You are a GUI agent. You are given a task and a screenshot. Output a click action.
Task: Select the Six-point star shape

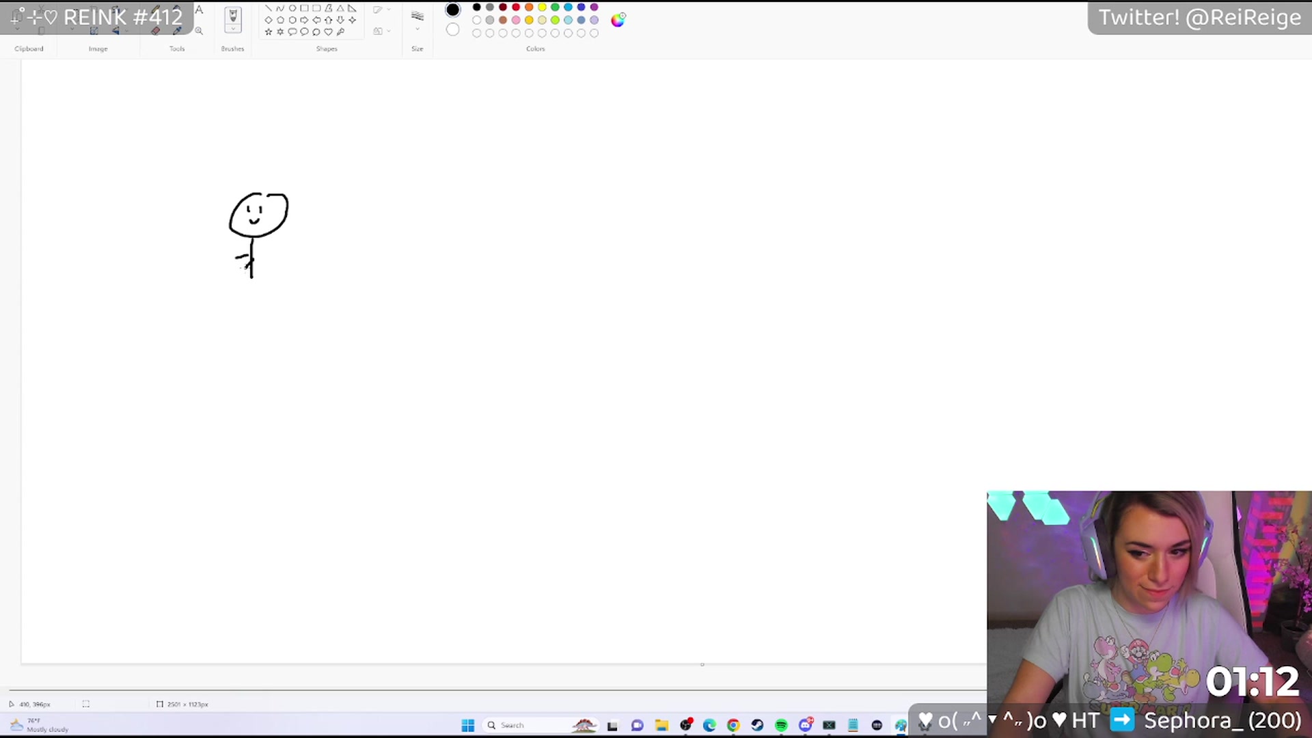(280, 31)
